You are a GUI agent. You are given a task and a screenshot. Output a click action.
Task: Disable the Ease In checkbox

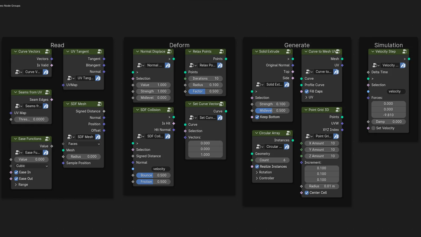pyautogui.click(x=16, y=172)
